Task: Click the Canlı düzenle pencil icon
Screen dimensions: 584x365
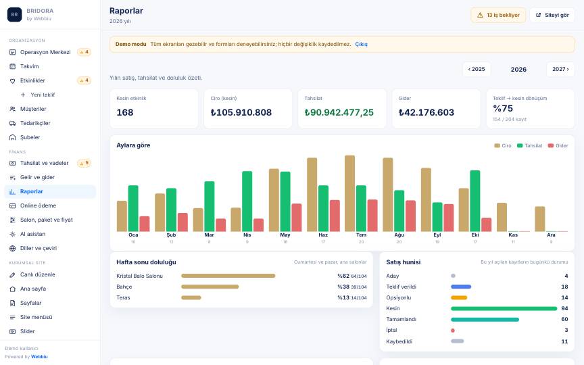Action: (x=12, y=274)
